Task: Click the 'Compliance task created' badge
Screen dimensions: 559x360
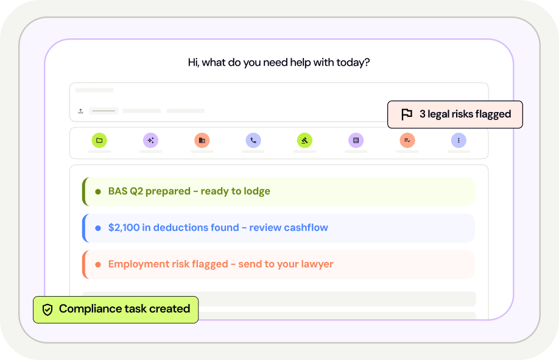Action: pos(116,309)
